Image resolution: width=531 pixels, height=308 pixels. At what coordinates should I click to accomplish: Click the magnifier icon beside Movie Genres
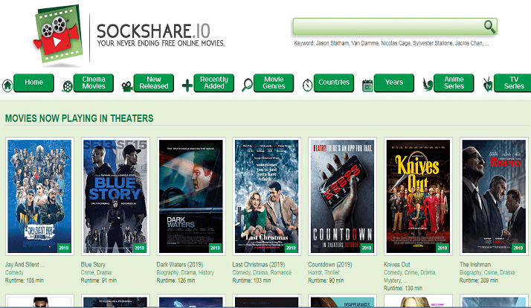(x=248, y=85)
